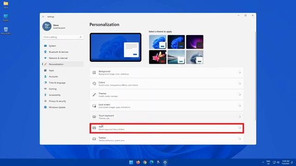Open the Gaming controller icon
The height and width of the screenshot is (166, 296).
(x=45, y=89)
